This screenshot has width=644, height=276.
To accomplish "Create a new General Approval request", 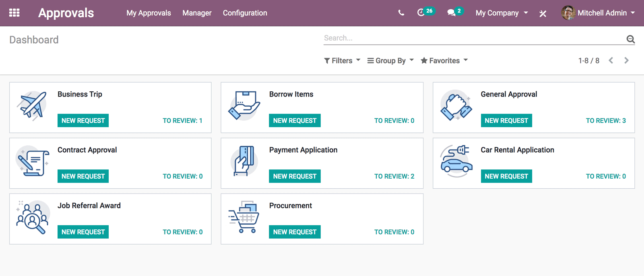I will [506, 121].
